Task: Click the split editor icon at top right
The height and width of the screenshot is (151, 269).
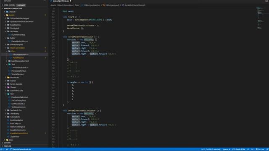Action: (266, 1)
